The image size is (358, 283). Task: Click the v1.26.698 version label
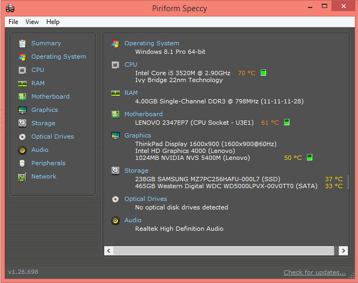tap(23, 272)
